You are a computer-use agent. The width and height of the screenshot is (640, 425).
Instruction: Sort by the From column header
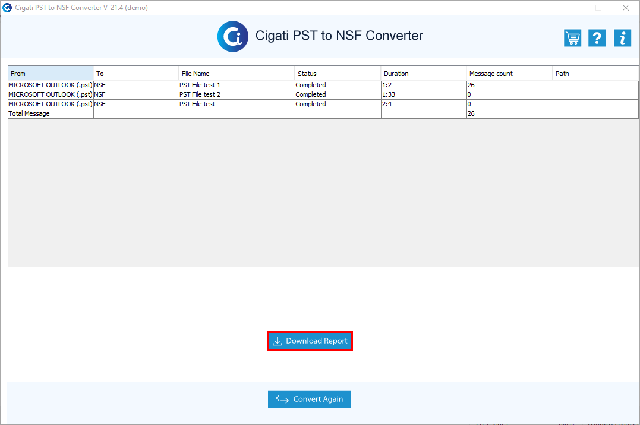point(51,74)
